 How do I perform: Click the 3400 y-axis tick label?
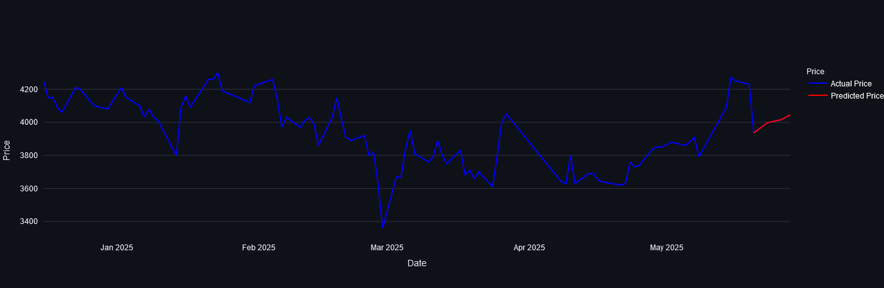coord(29,221)
